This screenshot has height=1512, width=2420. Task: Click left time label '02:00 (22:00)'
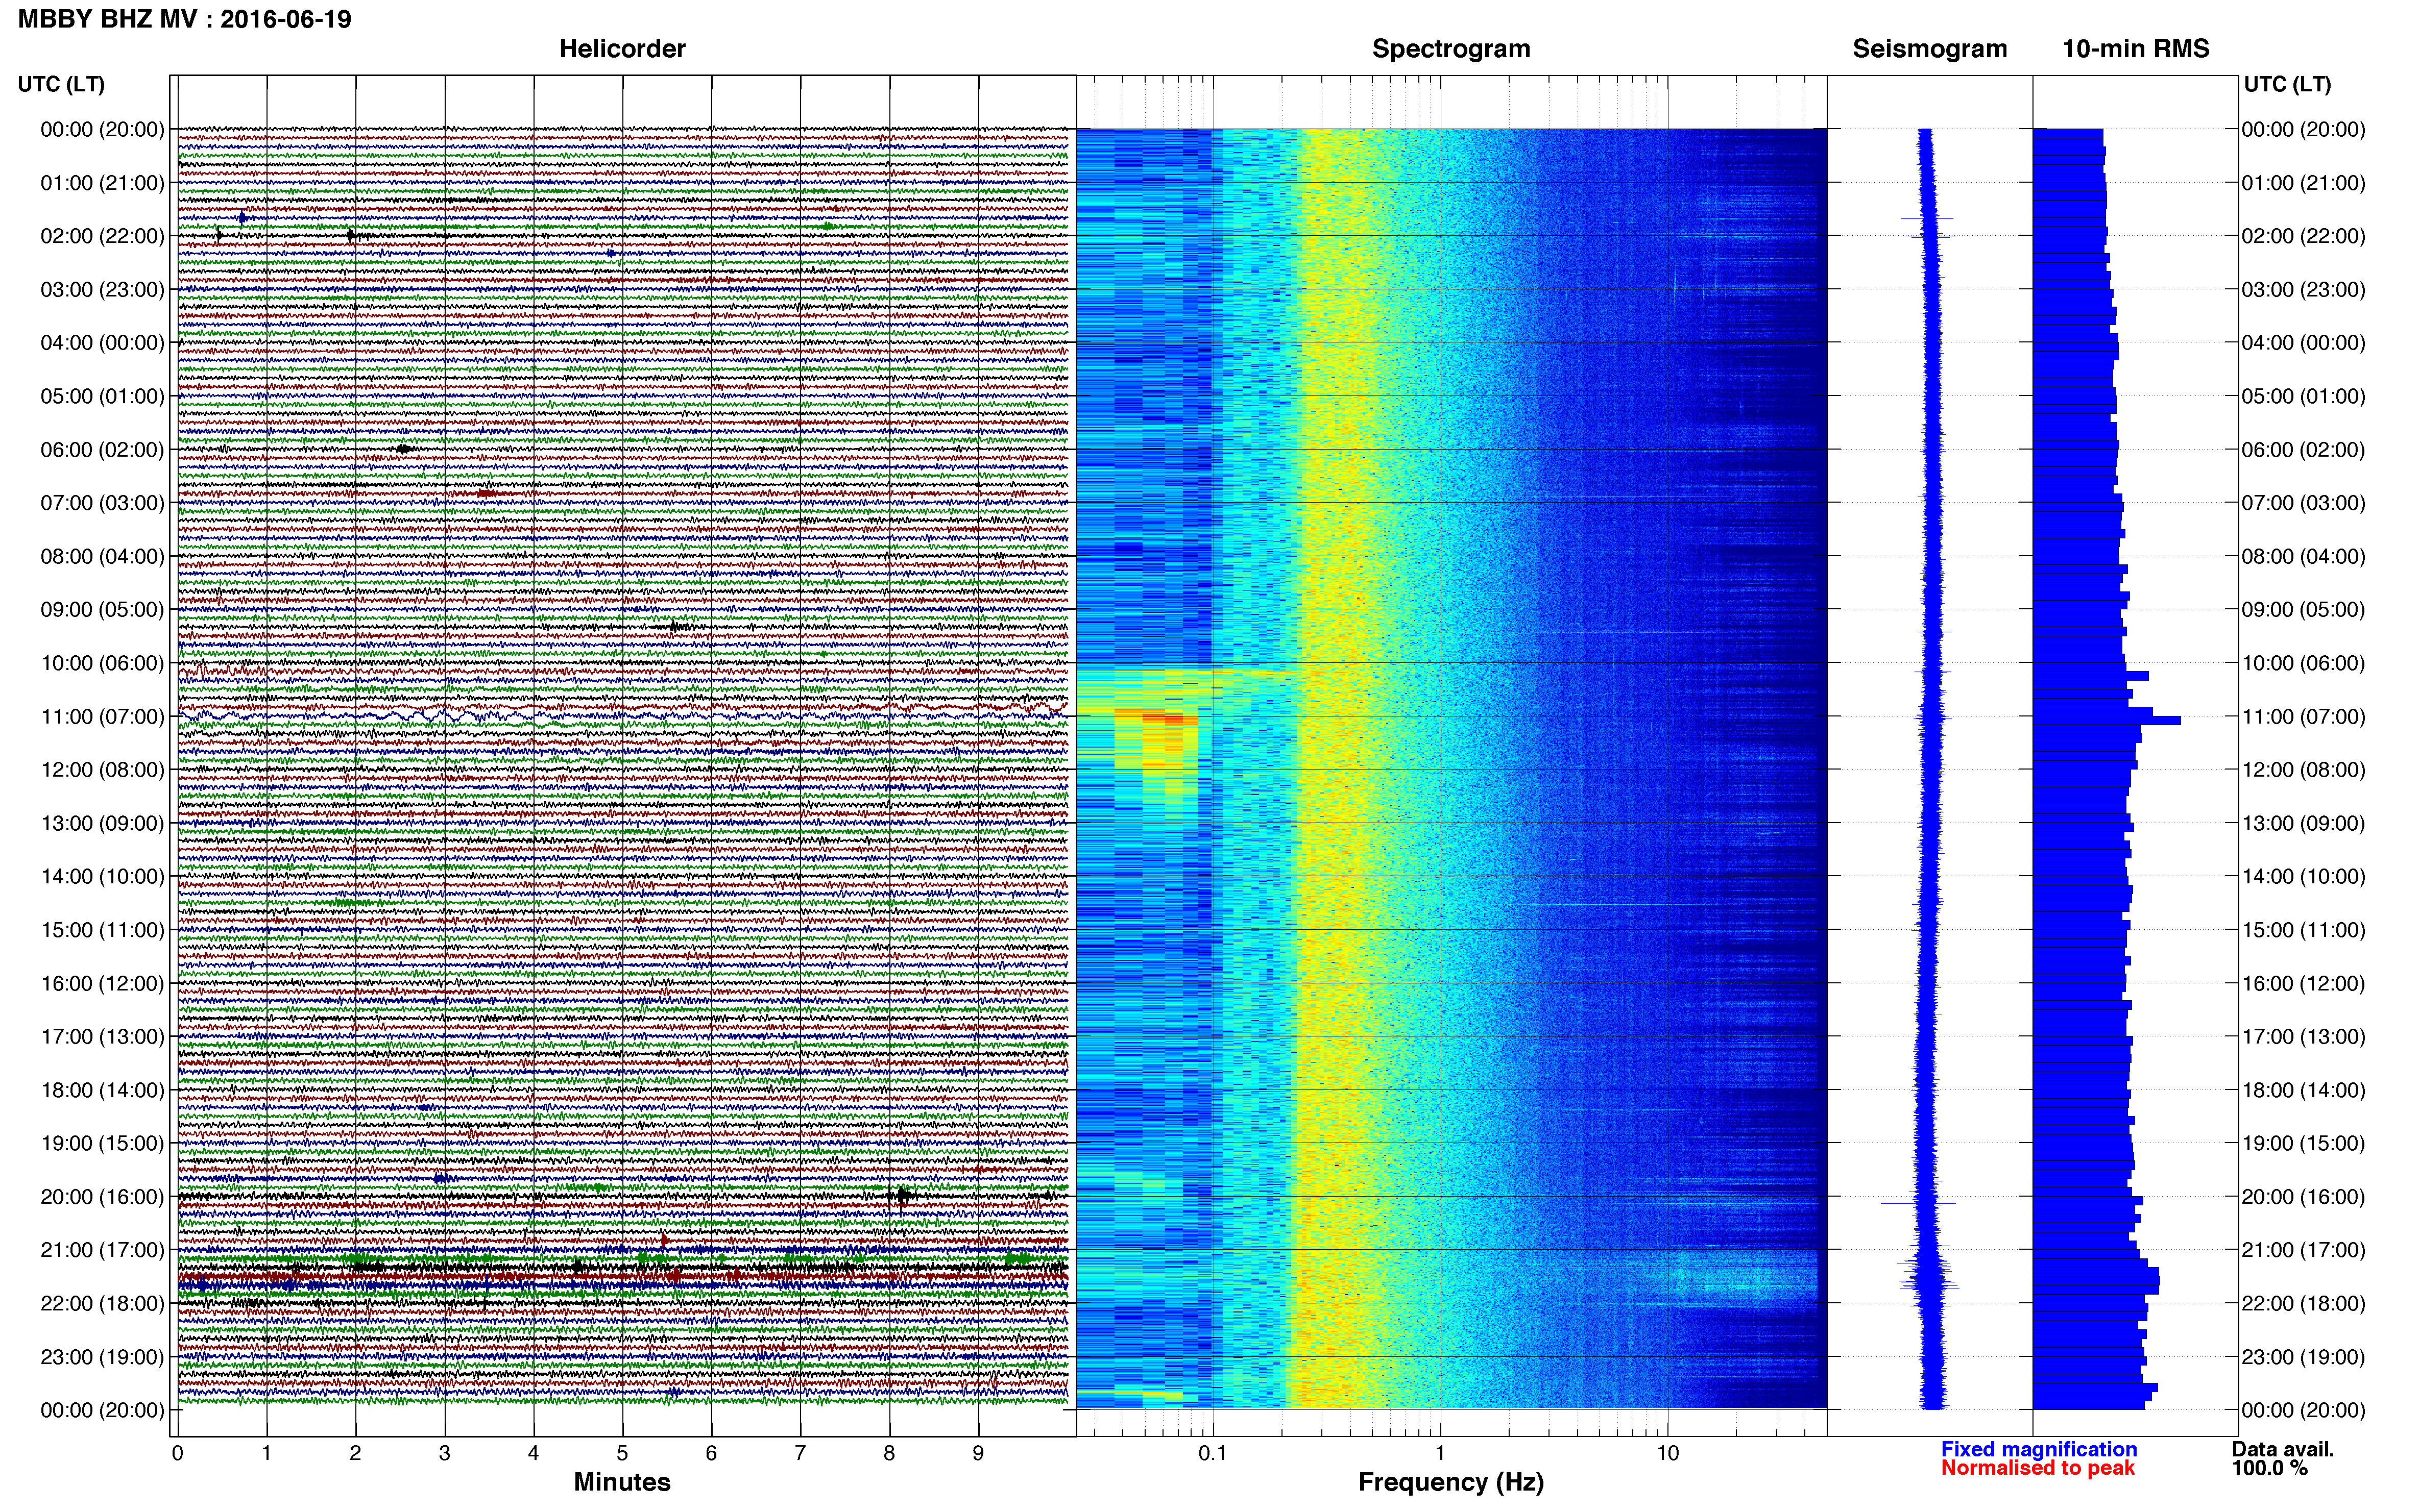(102, 236)
